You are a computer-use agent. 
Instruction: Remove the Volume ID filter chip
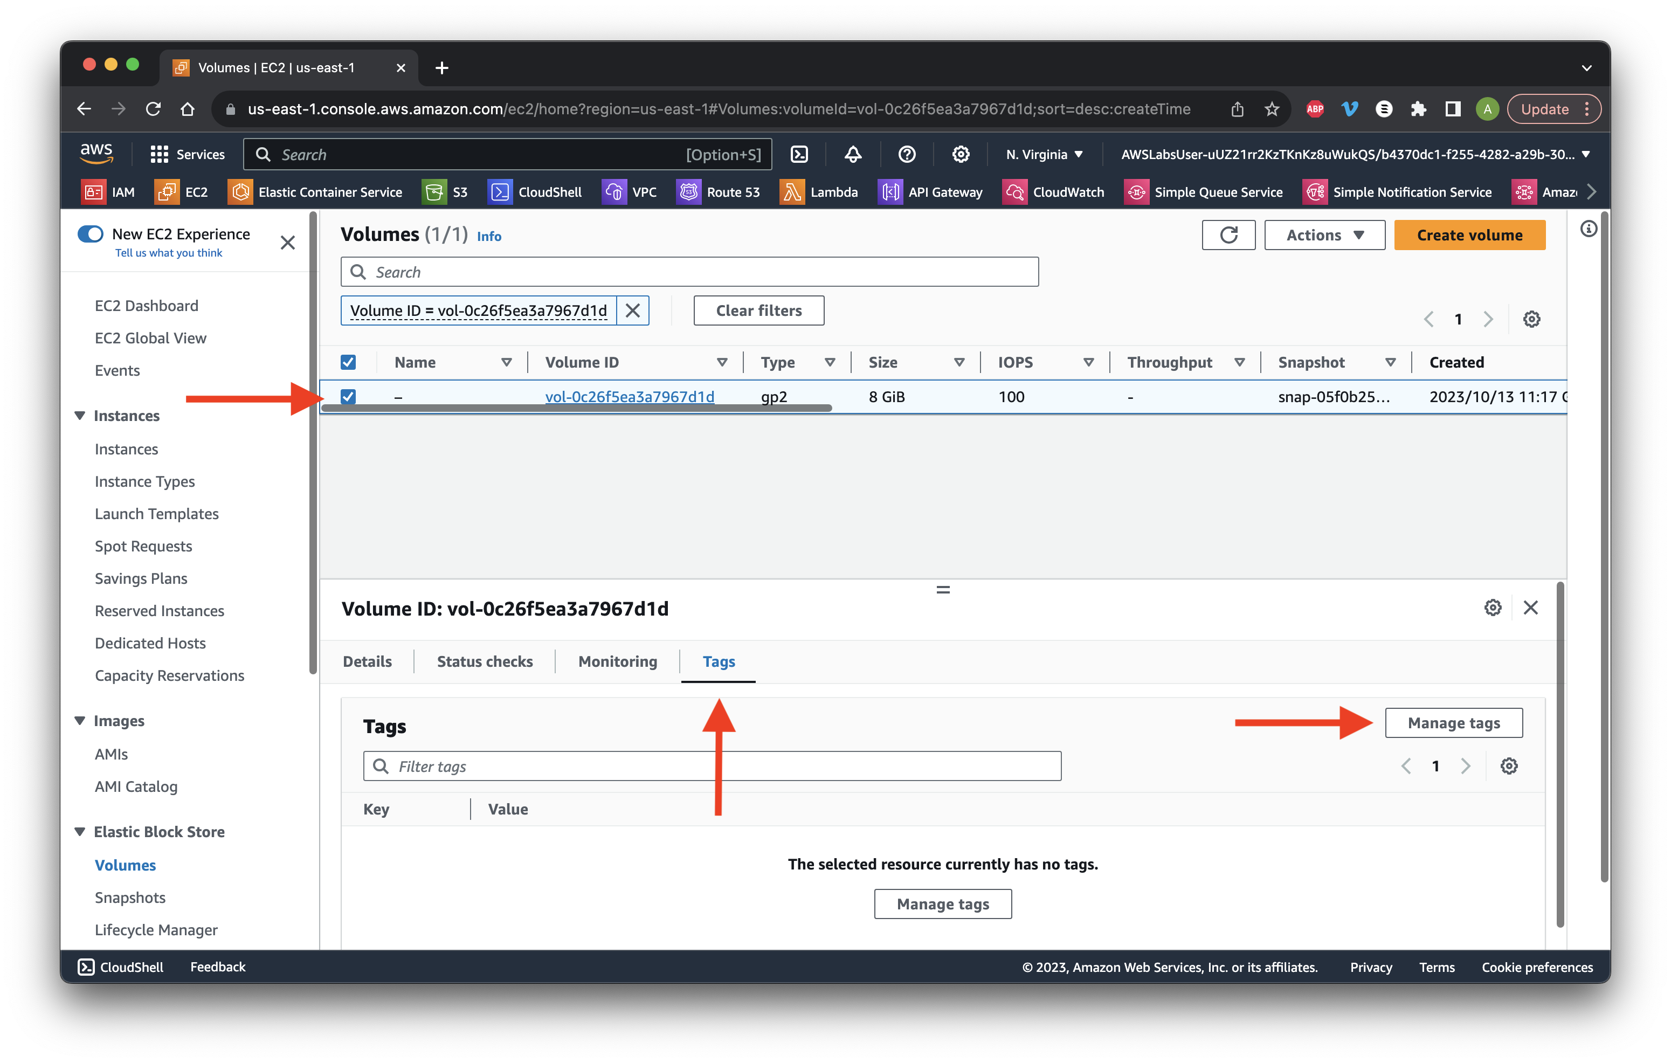pyautogui.click(x=632, y=310)
